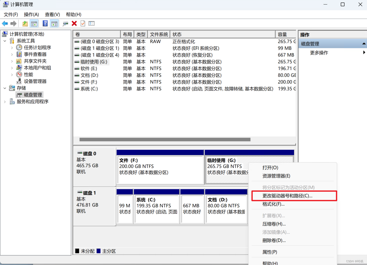The image size is (367, 265).
Task: Sort by the 容量 column header
Action: 286,34
